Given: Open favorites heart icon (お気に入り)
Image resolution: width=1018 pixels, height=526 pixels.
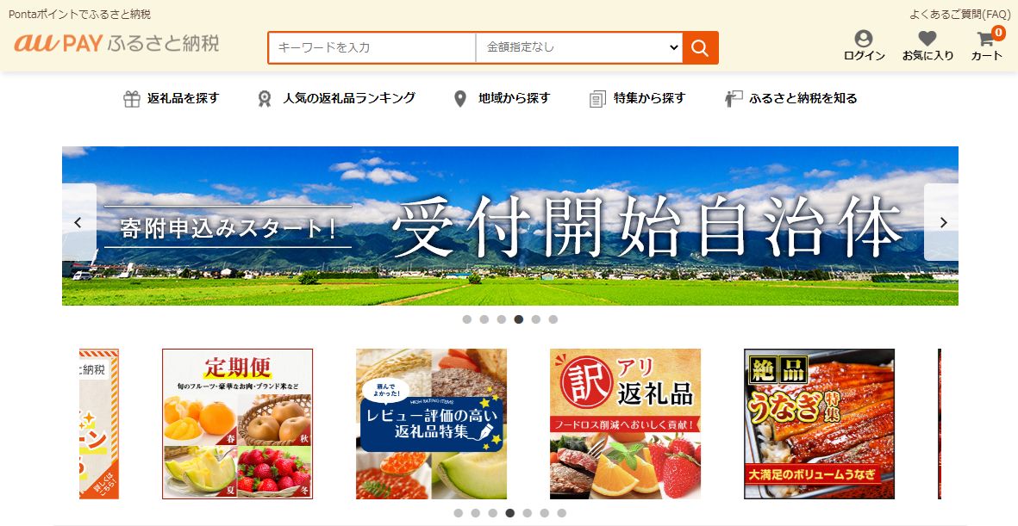Looking at the screenshot, I should click(927, 38).
